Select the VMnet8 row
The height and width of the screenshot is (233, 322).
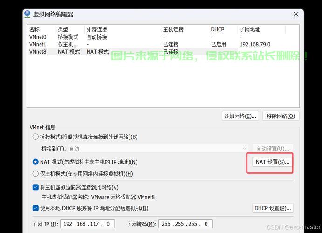pos(163,52)
